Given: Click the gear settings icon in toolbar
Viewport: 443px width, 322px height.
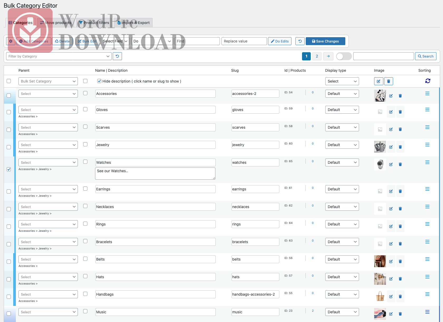Looking at the screenshot, I should tap(11, 41).
